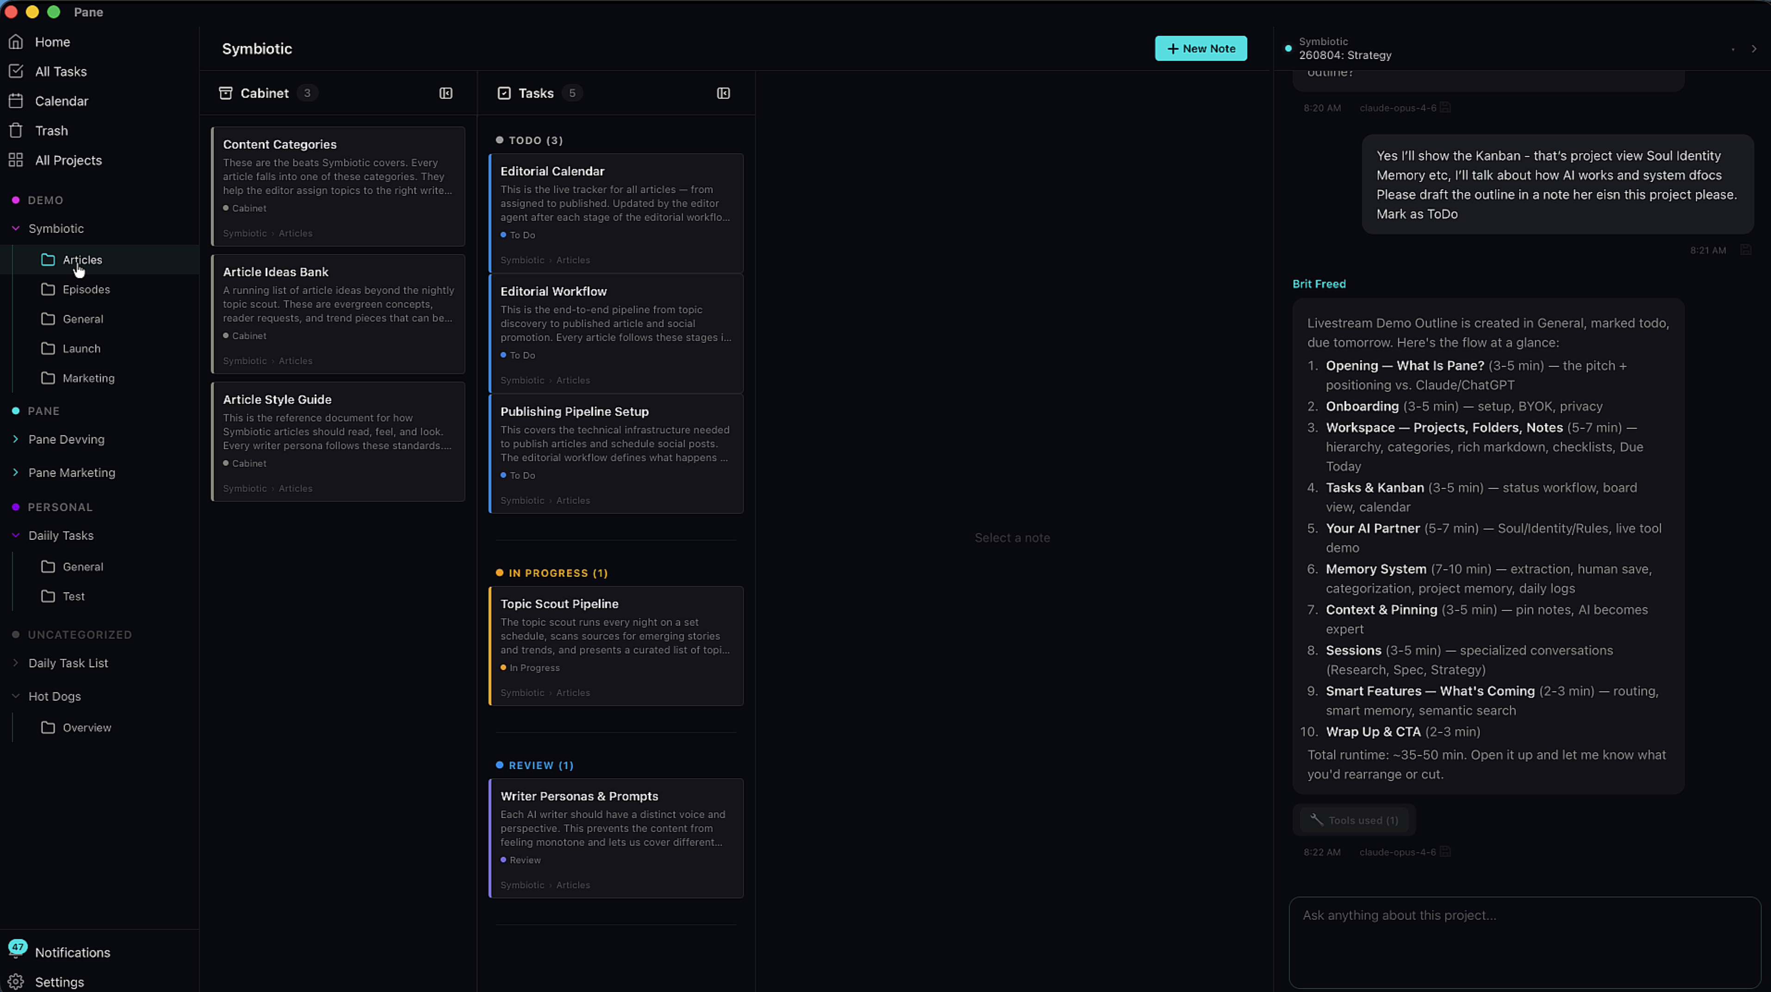The width and height of the screenshot is (1771, 992).
Task: Expand the Tools used (1) section
Action: [x=1354, y=820]
